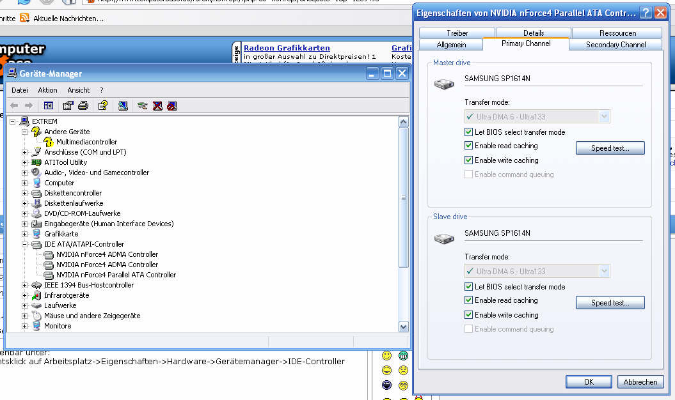
Task: Run Master drive Speed test
Action: [610, 148]
